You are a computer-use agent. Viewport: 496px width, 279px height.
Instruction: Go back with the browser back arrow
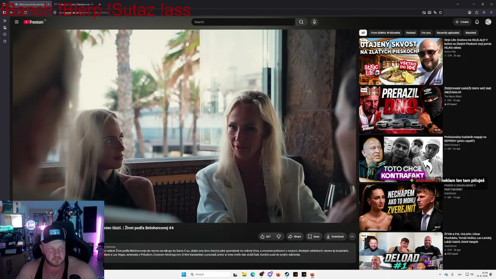pos(11,12)
